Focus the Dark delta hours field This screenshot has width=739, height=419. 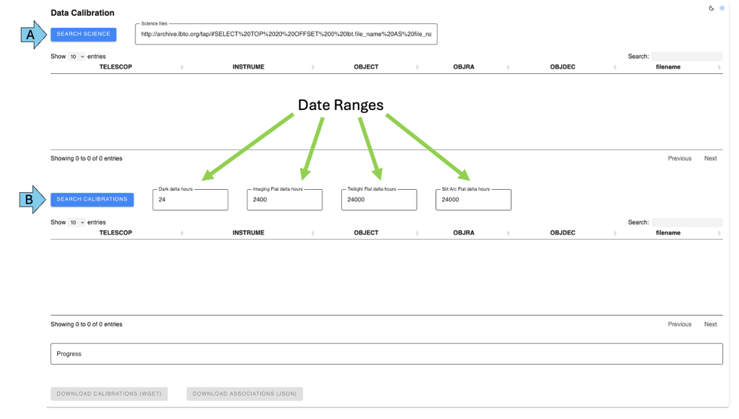coord(190,200)
